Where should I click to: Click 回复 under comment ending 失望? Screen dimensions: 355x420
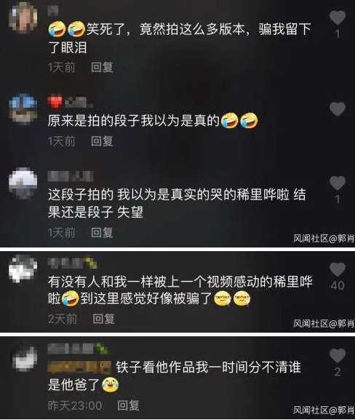coord(102,232)
